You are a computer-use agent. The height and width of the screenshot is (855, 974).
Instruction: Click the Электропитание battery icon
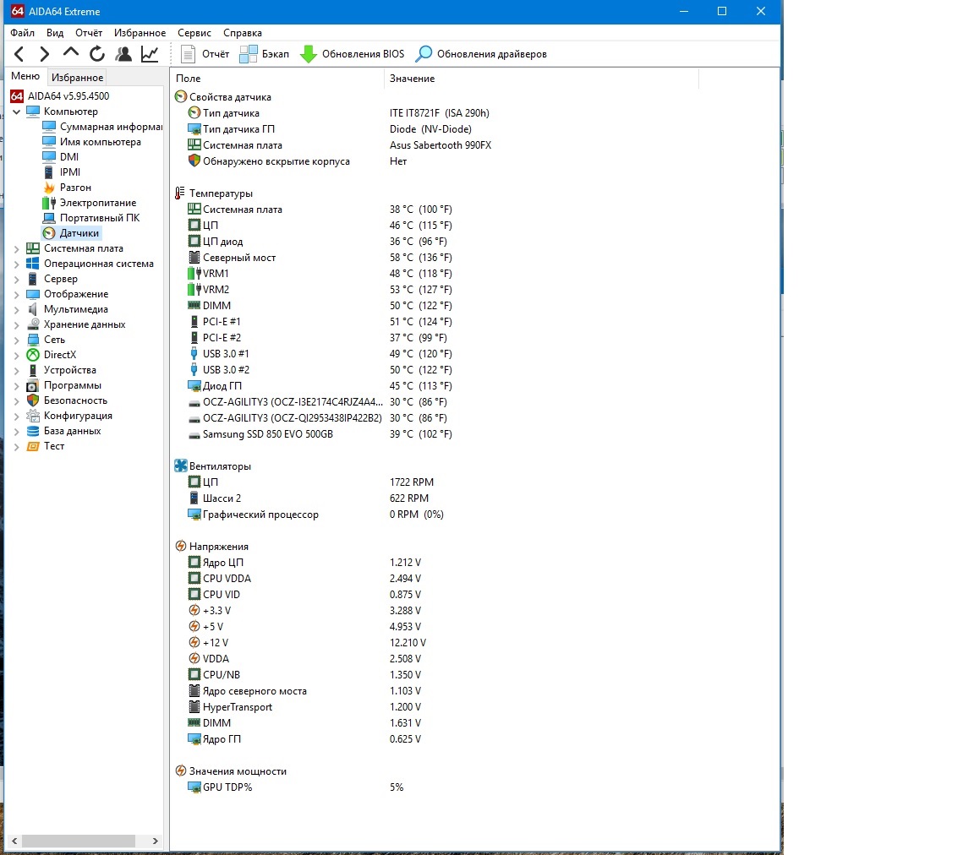pyautogui.click(x=49, y=203)
